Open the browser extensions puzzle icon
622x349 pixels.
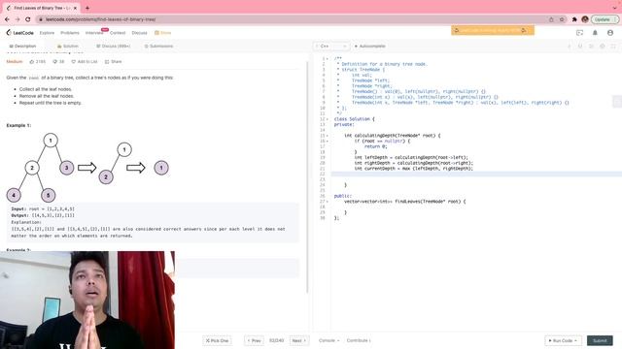(574, 19)
